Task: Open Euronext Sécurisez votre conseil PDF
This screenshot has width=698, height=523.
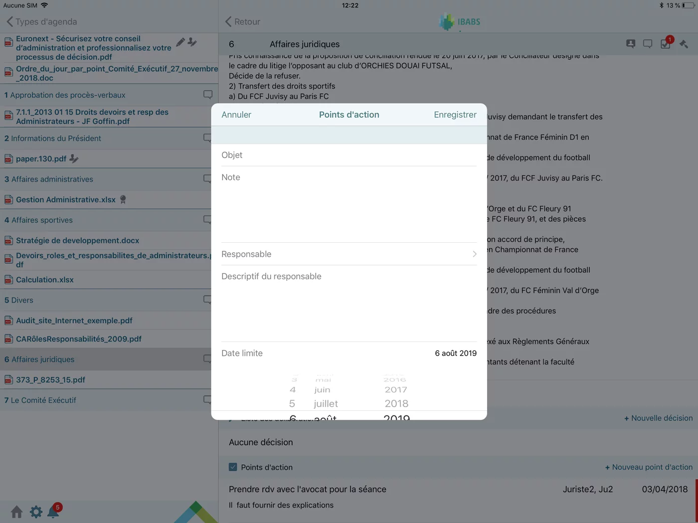Action: pos(94,48)
